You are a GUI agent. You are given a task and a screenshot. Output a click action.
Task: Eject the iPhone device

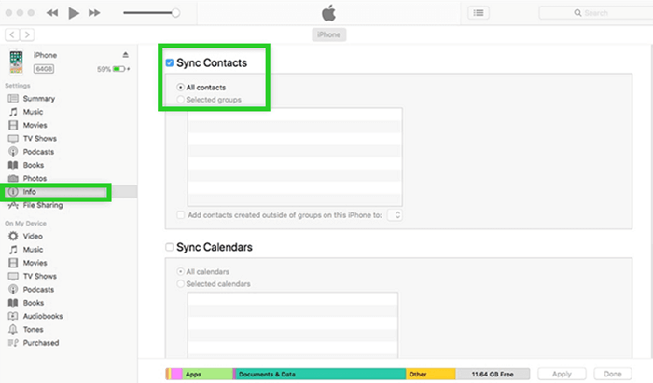[126, 55]
